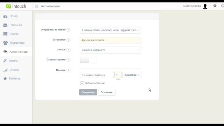224x126 pixels.
Task: Click the plus icon for Добавить Письмо
Action: point(82,83)
